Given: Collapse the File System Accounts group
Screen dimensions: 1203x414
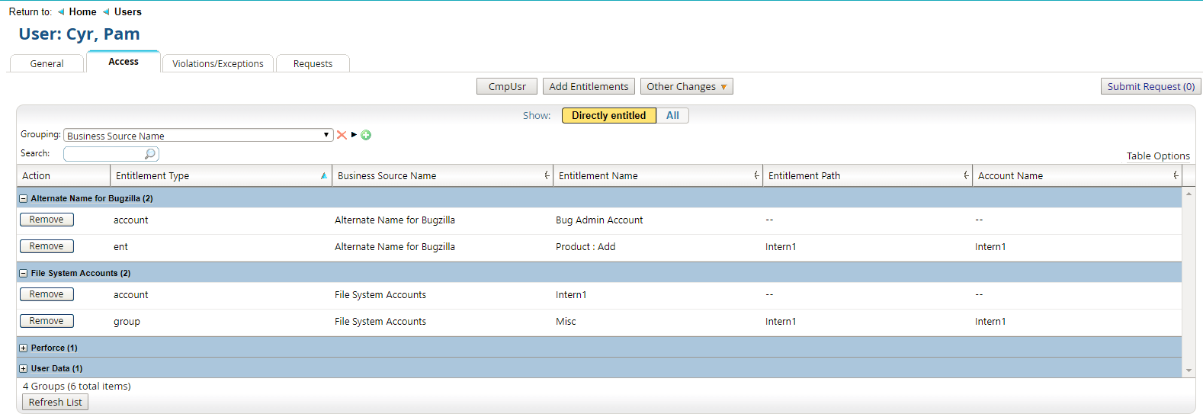Looking at the screenshot, I should pos(24,273).
